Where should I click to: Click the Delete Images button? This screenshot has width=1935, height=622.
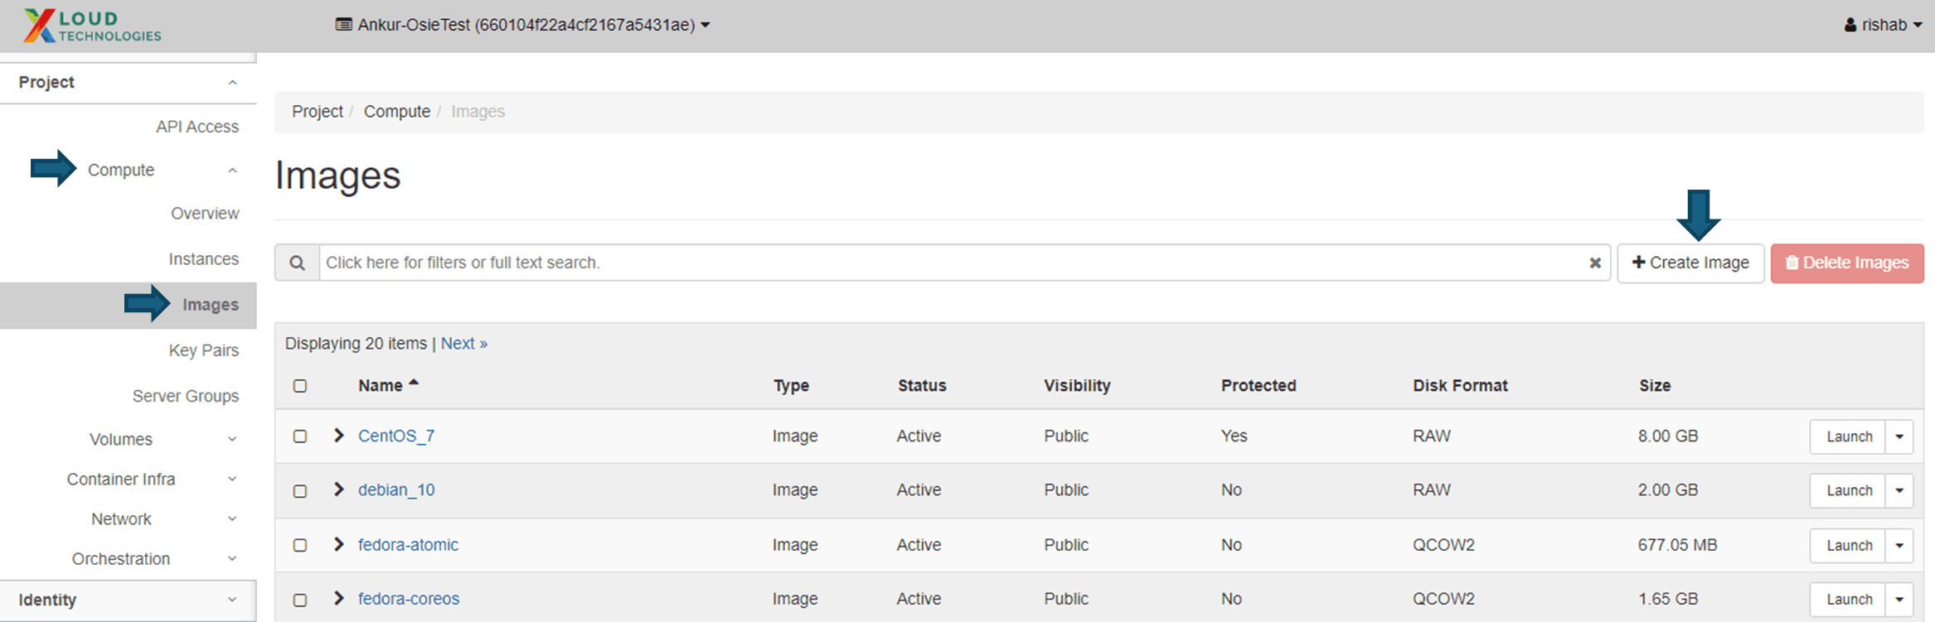pyautogui.click(x=1847, y=263)
